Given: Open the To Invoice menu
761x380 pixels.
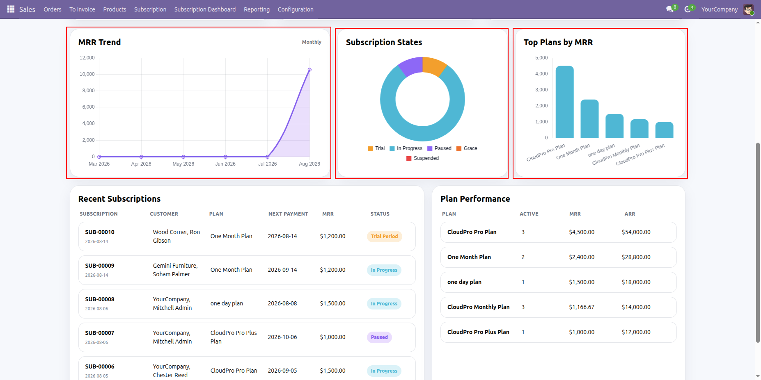Looking at the screenshot, I should [82, 9].
